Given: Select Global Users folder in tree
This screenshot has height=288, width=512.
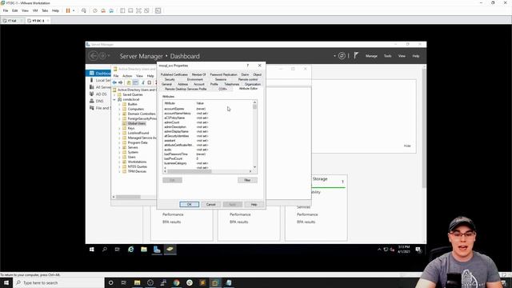Looking at the screenshot, I should coord(137,123).
